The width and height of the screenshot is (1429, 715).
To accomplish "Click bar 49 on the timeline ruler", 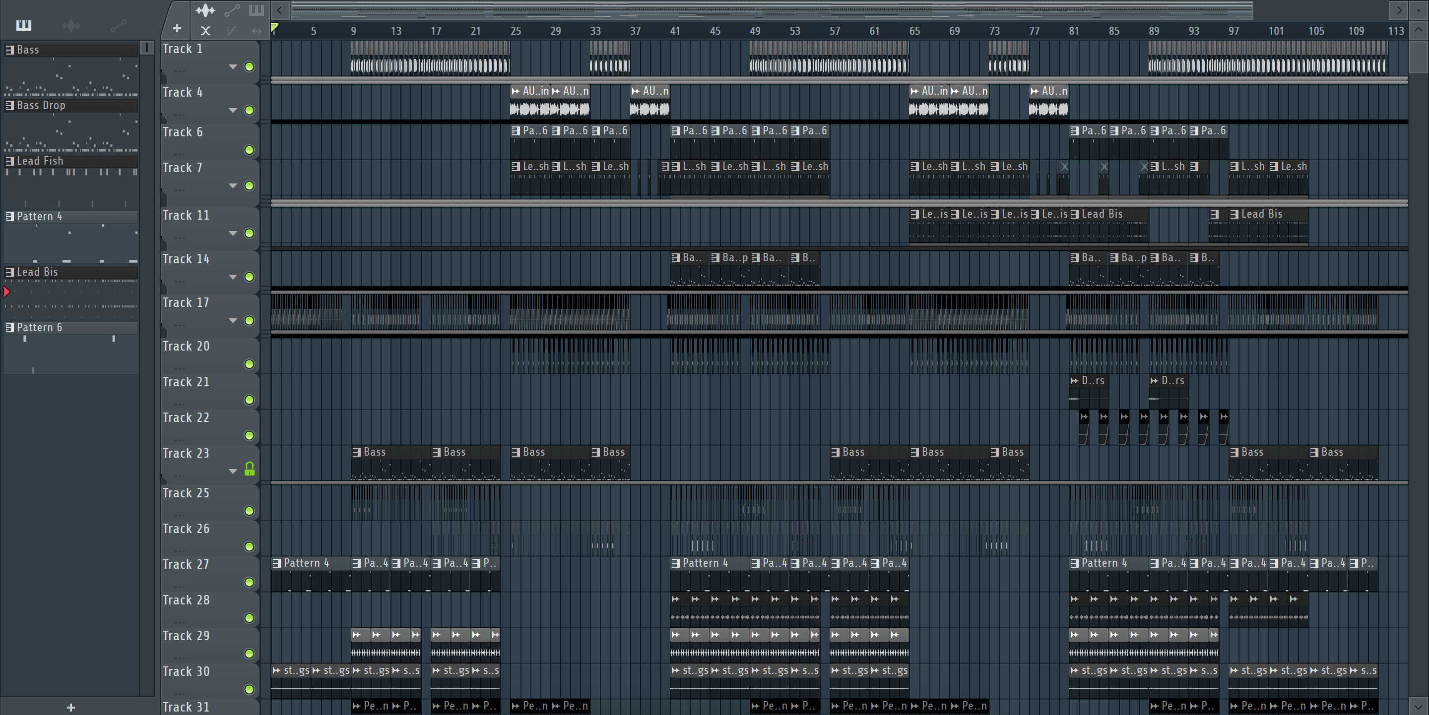I will click(x=755, y=31).
